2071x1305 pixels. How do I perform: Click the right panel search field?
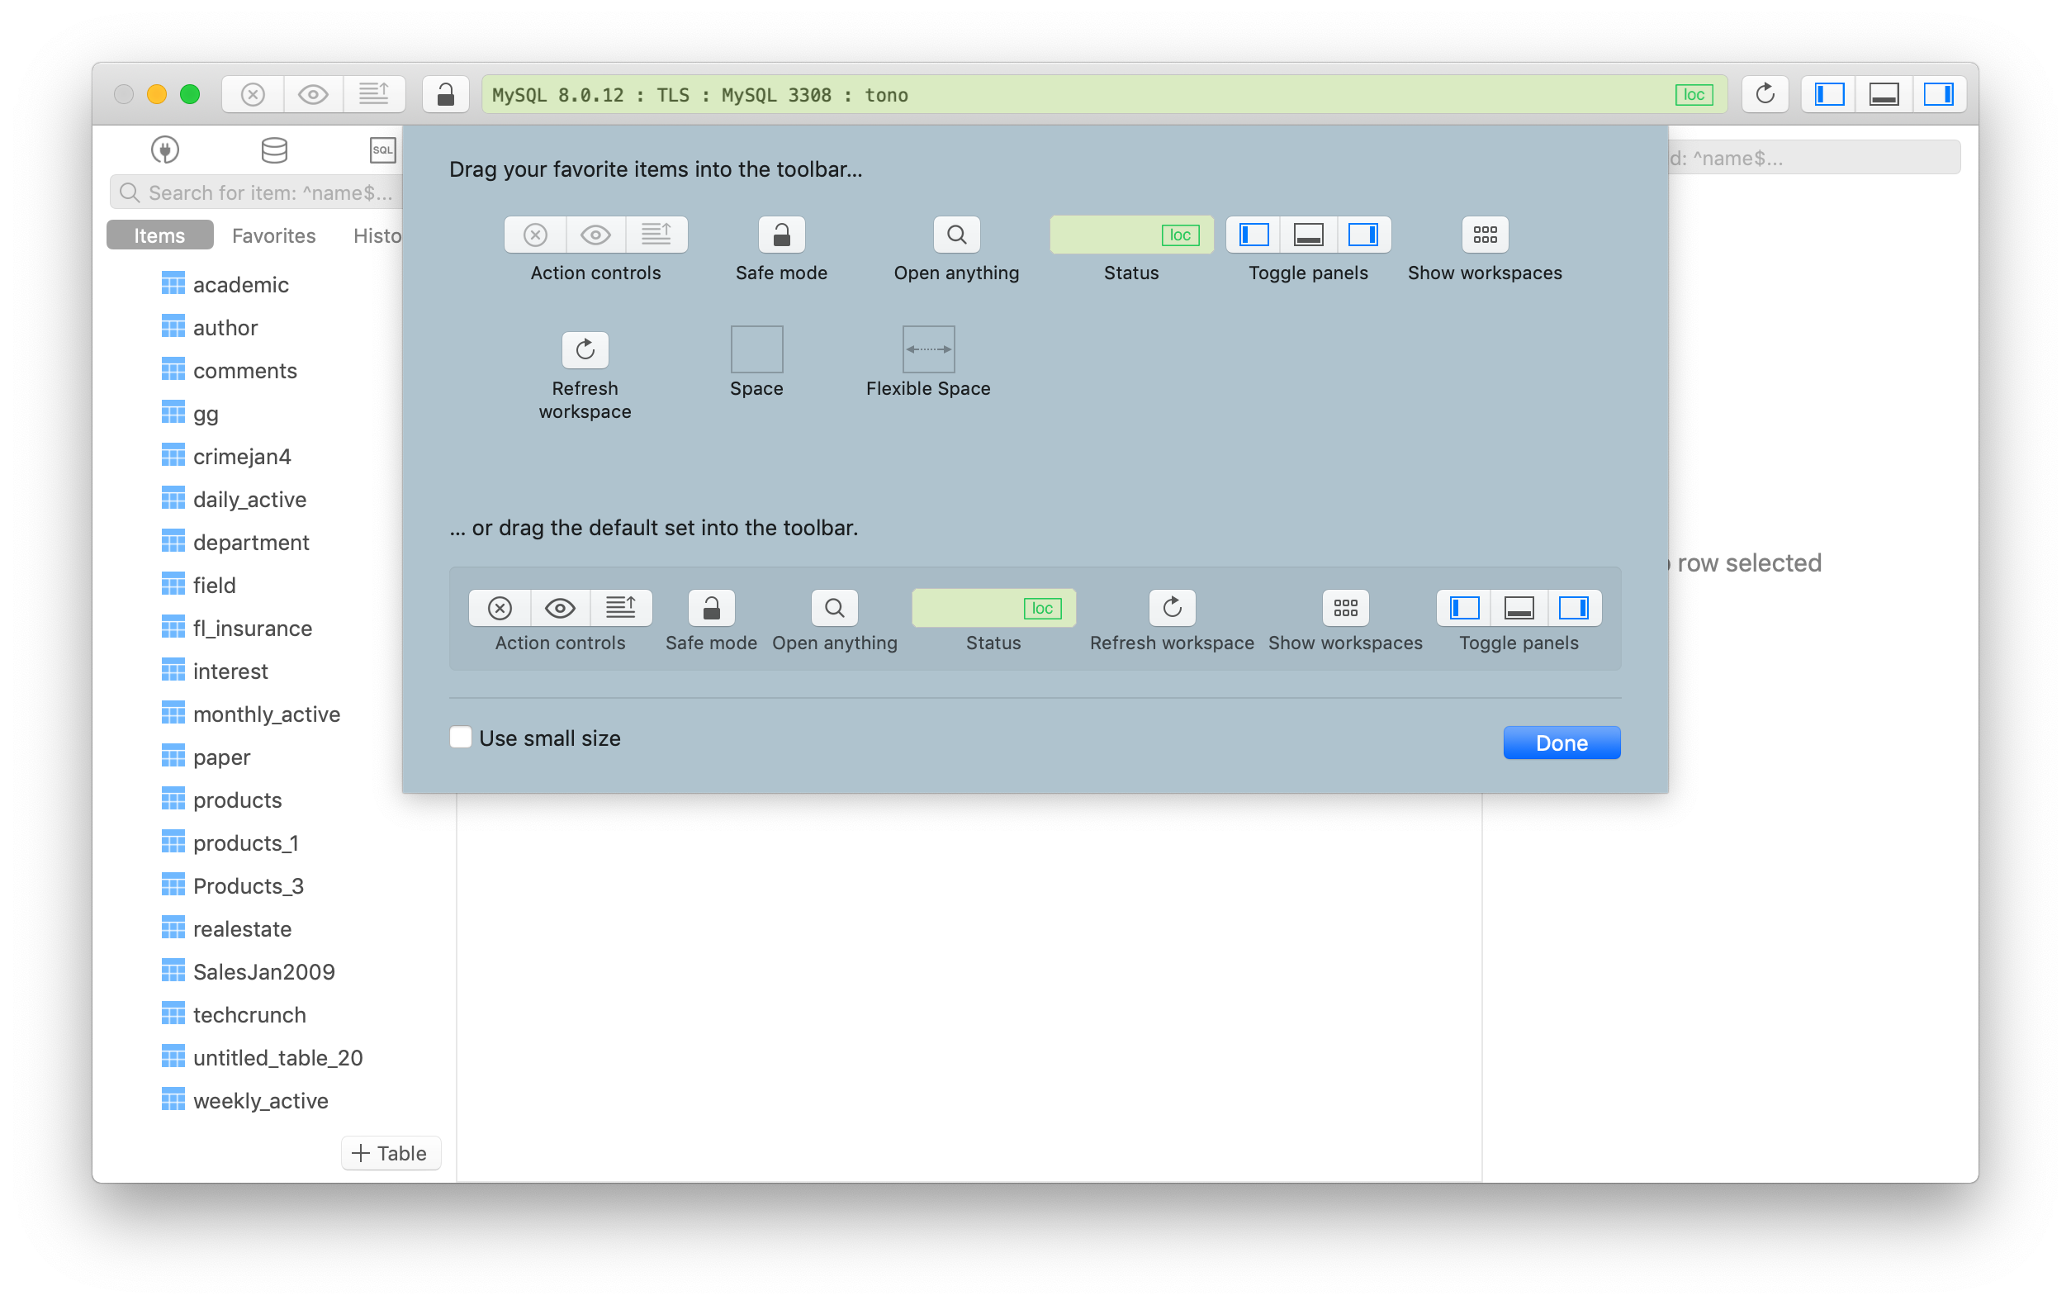point(1813,159)
